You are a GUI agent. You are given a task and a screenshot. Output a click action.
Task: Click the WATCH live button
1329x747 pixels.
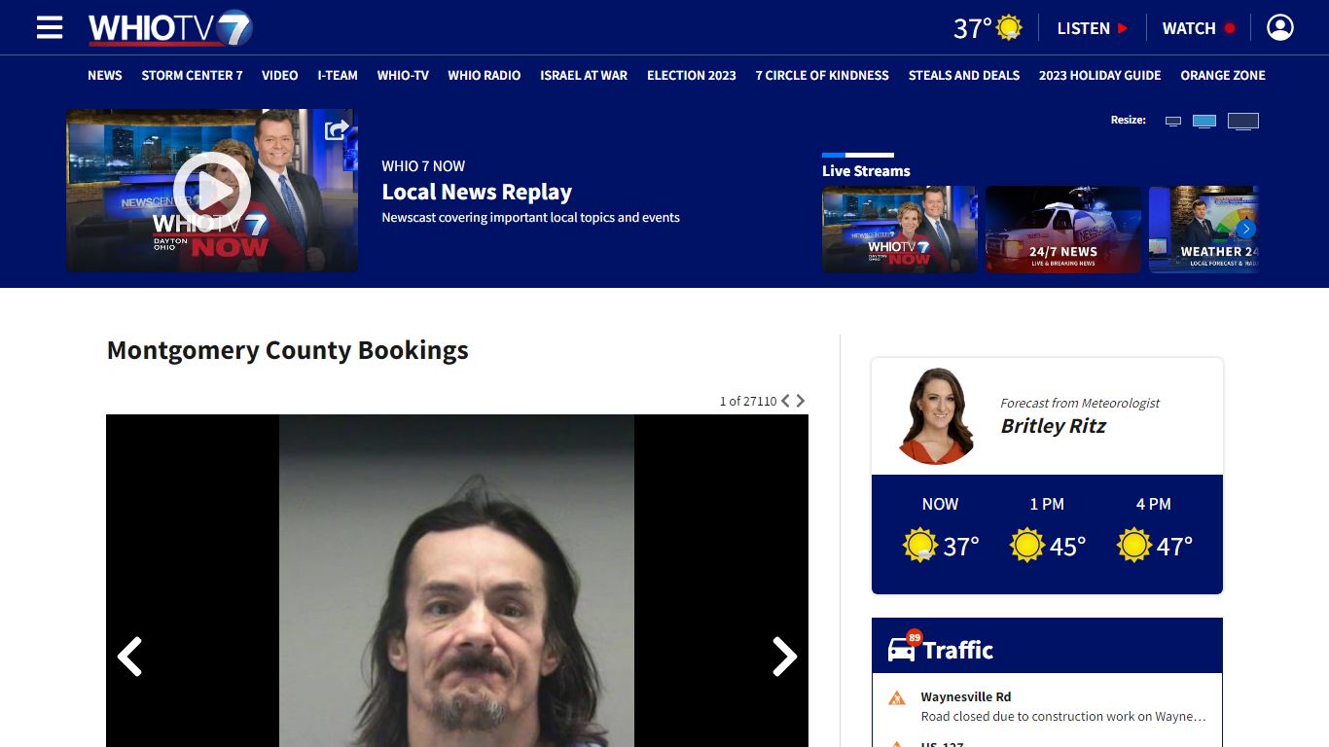coord(1199,28)
